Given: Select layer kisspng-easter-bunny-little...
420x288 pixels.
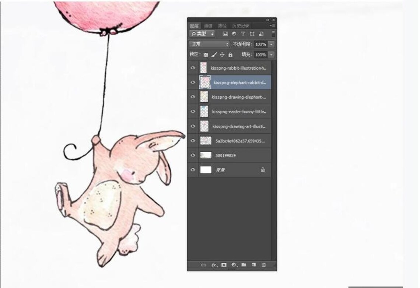Looking at the screenshot, I should pyautogui.click(x=239, y=111).
